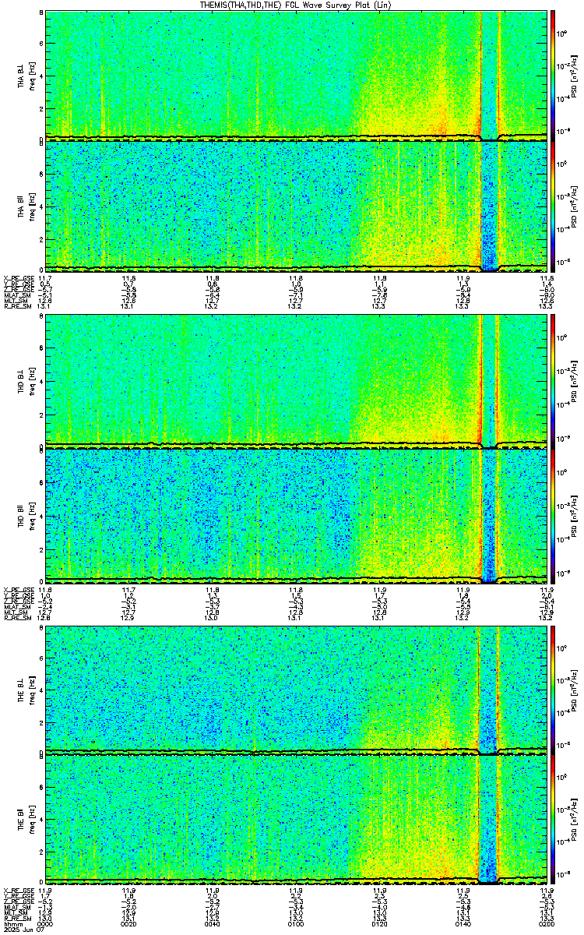Click the PSD units label beside THE B-parallel color bar

click(572, 819)
